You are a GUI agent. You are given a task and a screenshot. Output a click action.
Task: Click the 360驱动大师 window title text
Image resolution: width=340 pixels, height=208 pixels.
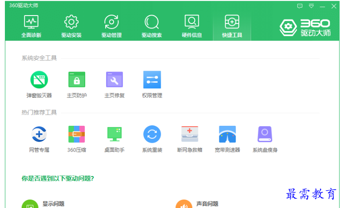point(24,5)
